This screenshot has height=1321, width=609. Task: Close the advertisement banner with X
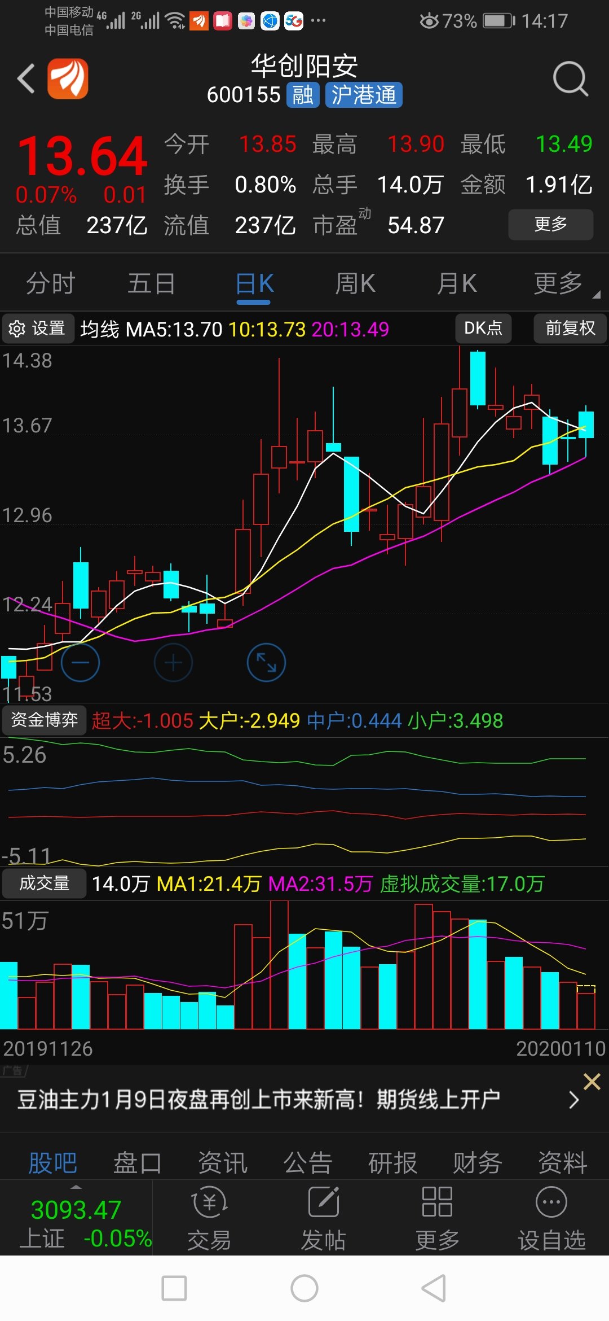592,1082
